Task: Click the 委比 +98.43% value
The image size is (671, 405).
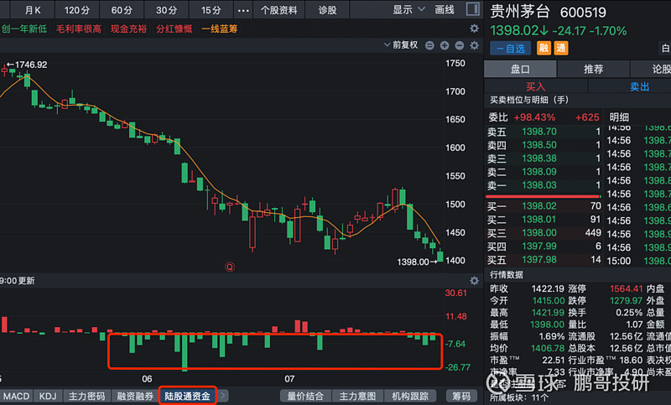Action: [534, 117]
